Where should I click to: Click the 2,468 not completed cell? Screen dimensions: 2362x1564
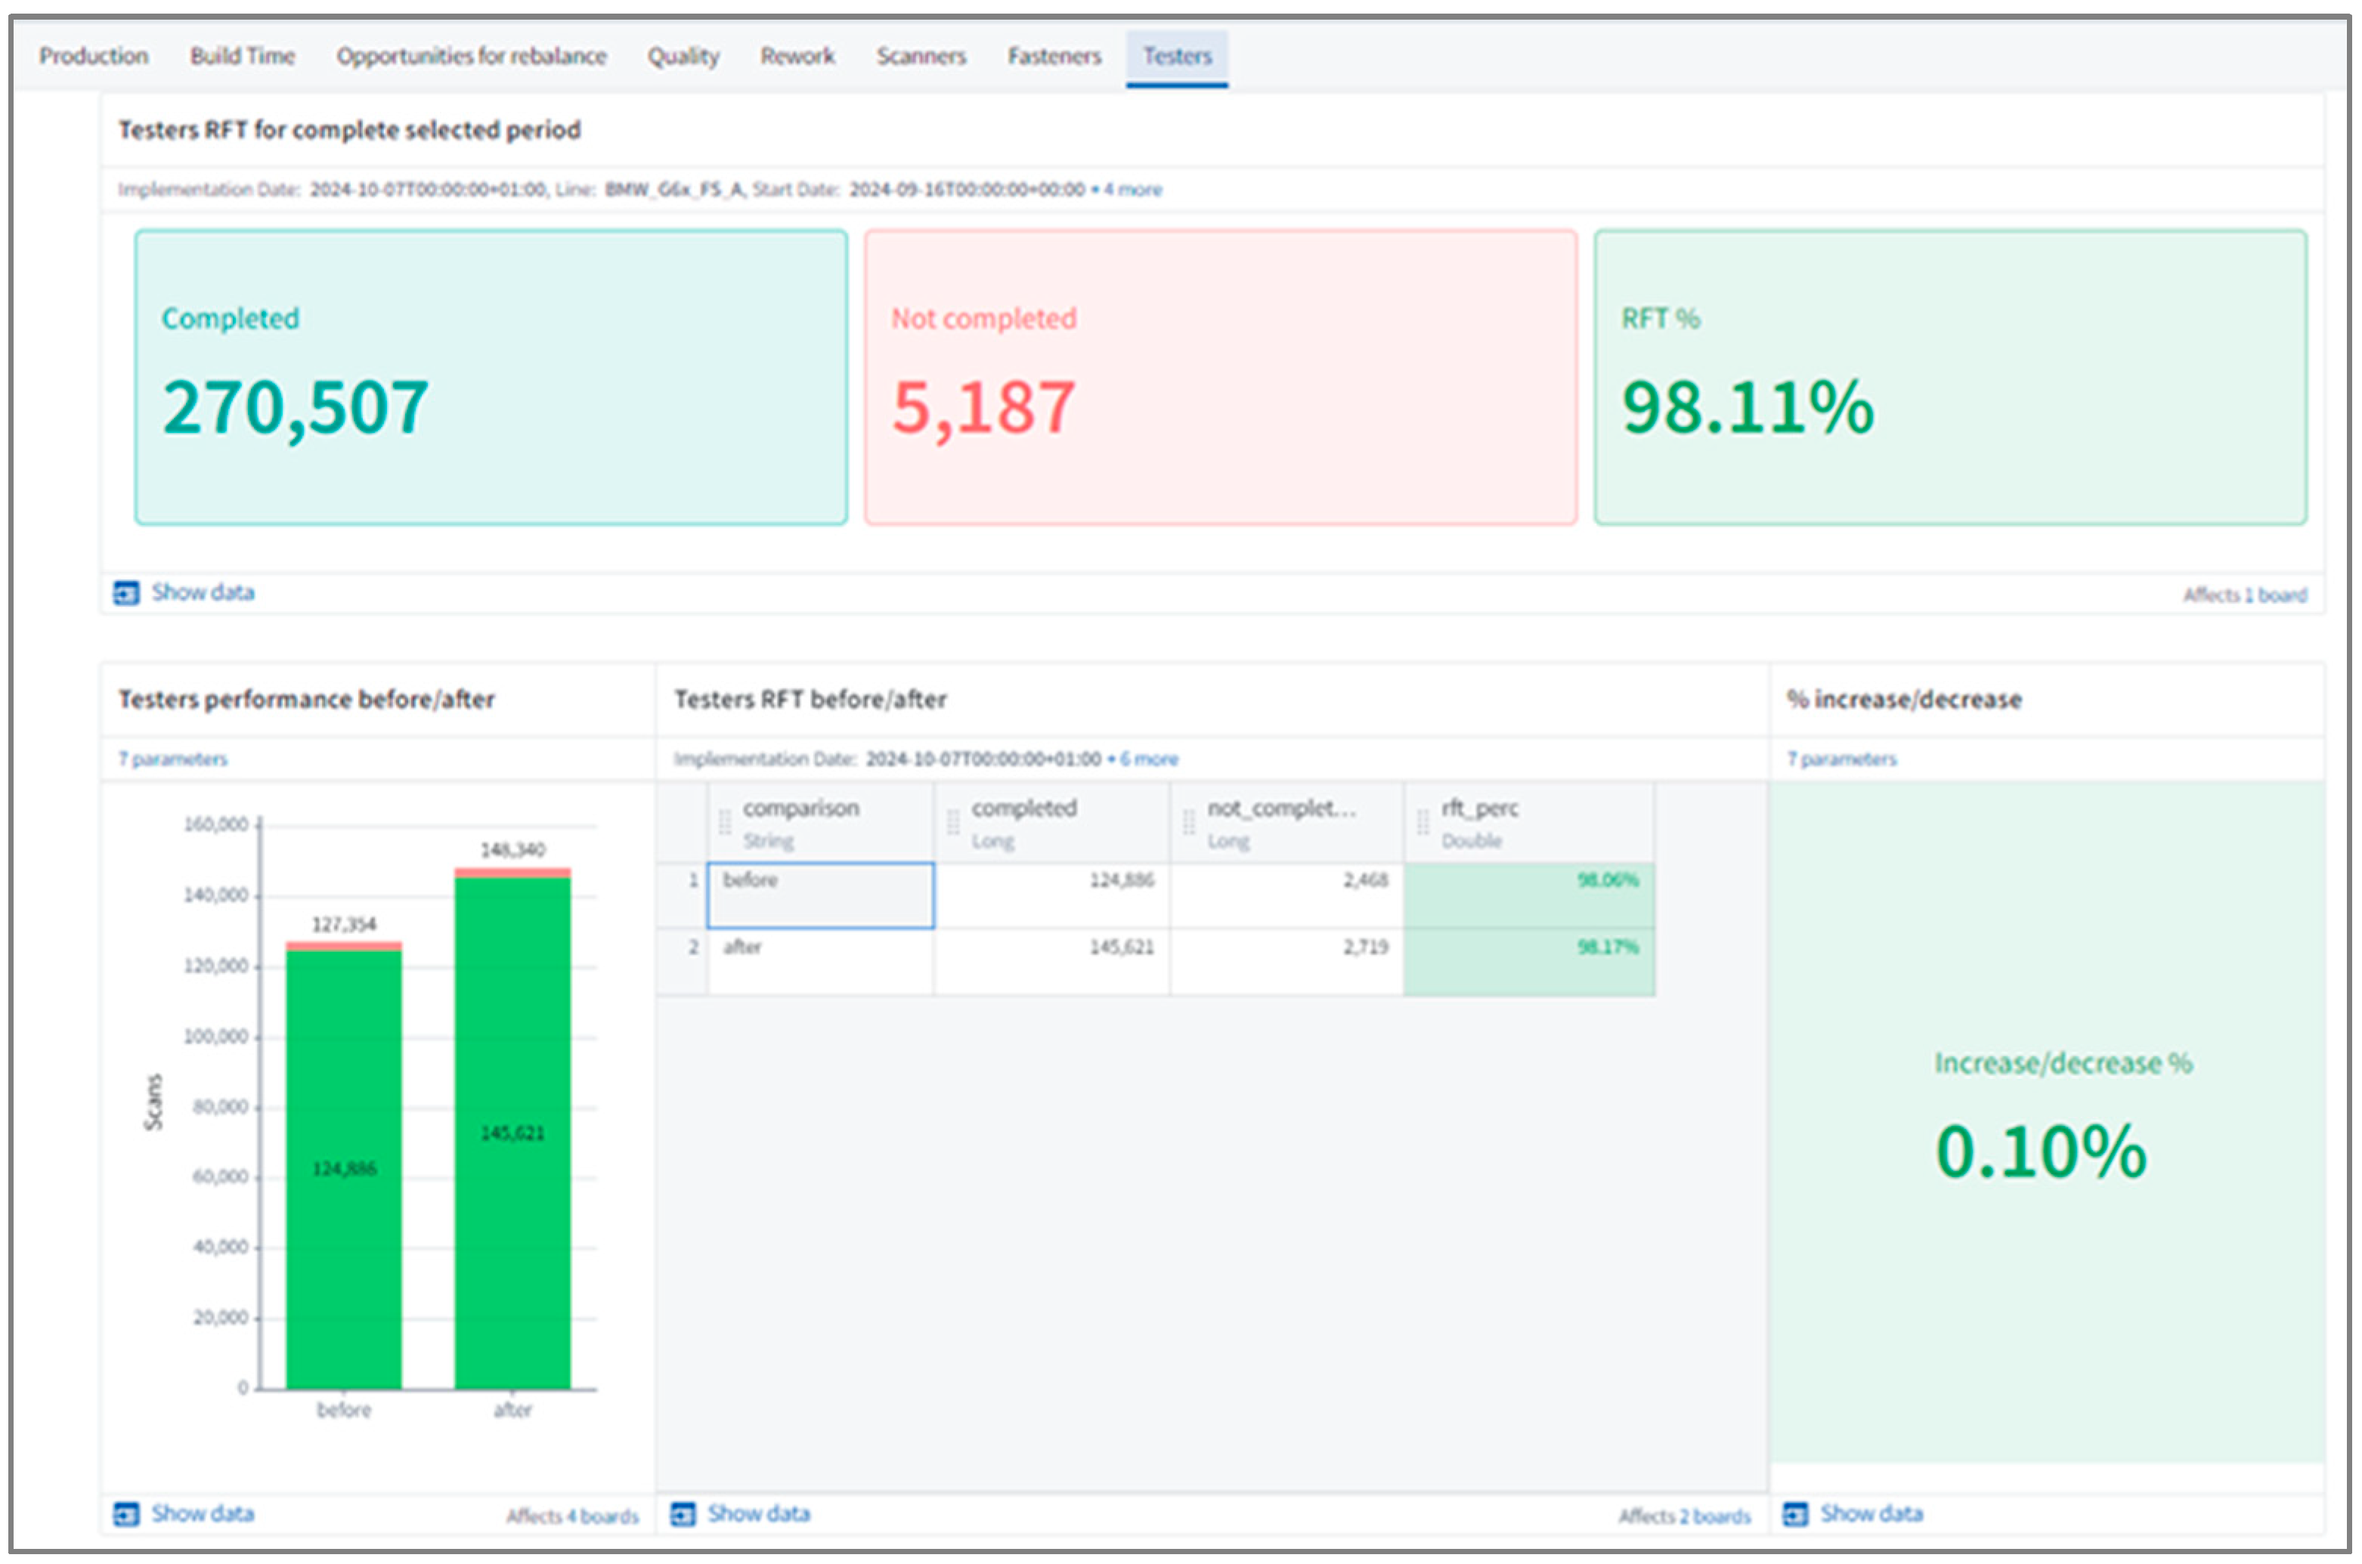click(1287, 895)
